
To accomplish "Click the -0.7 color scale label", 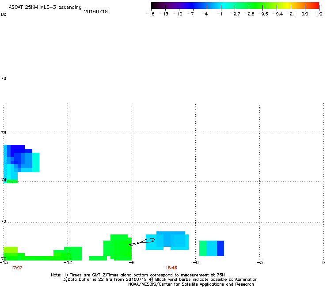I will coord(235,14).
